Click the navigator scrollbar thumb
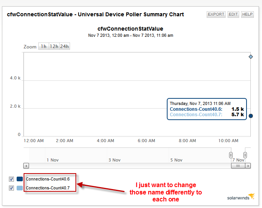Screen dimensions: 262x208 coord(238,166)
